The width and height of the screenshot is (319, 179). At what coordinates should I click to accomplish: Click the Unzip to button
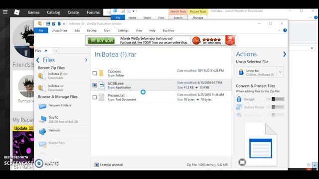point(256,72)
